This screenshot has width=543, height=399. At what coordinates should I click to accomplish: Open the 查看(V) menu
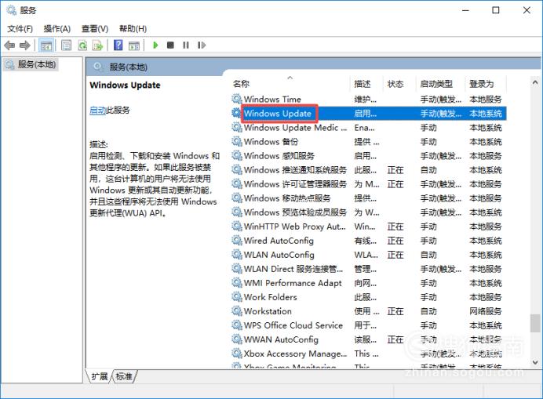95,29
